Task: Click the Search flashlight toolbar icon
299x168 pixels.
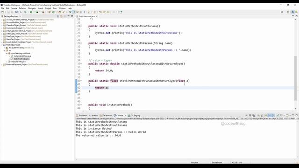Action: 64,12
